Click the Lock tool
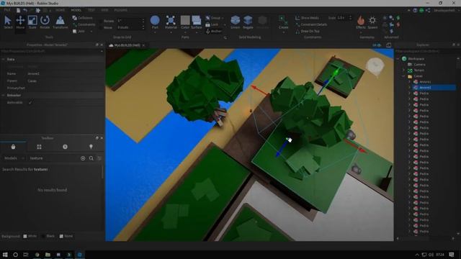The image size is (461, 259). coord(212,24)
